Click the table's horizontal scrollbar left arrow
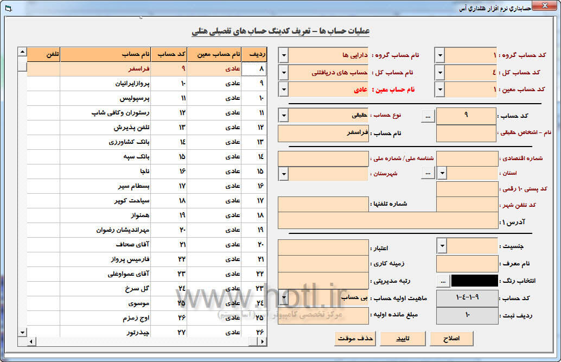This screenshot has width=561, height=362. point(31,342)
